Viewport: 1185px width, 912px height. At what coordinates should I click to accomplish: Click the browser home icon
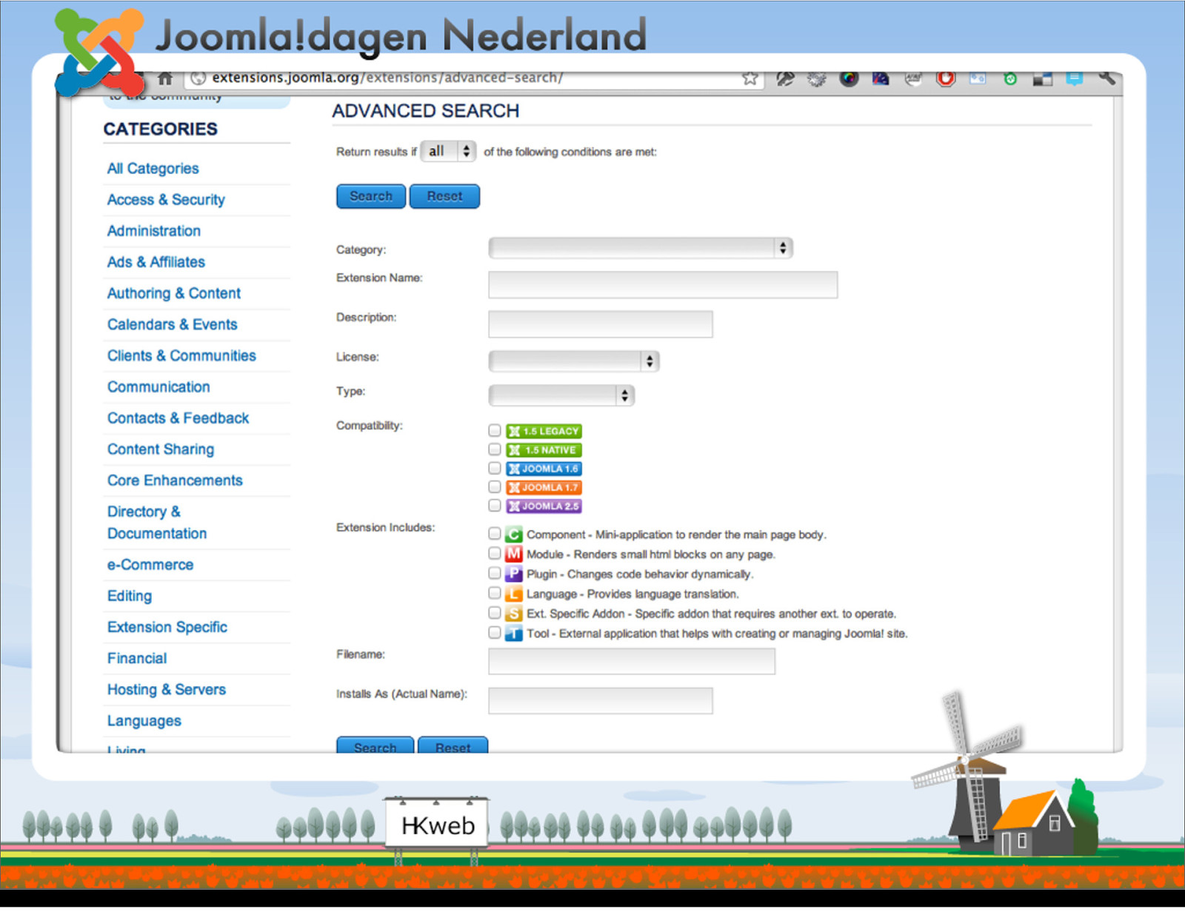[165, 78]
